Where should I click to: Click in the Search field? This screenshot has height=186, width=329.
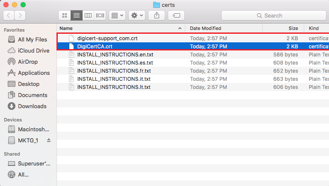click(274, 15)
